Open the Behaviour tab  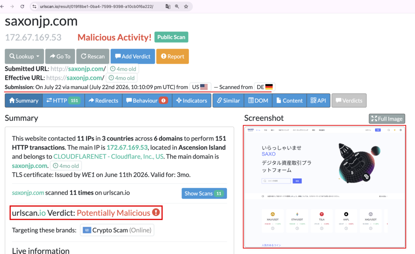(x=147, y=100)
